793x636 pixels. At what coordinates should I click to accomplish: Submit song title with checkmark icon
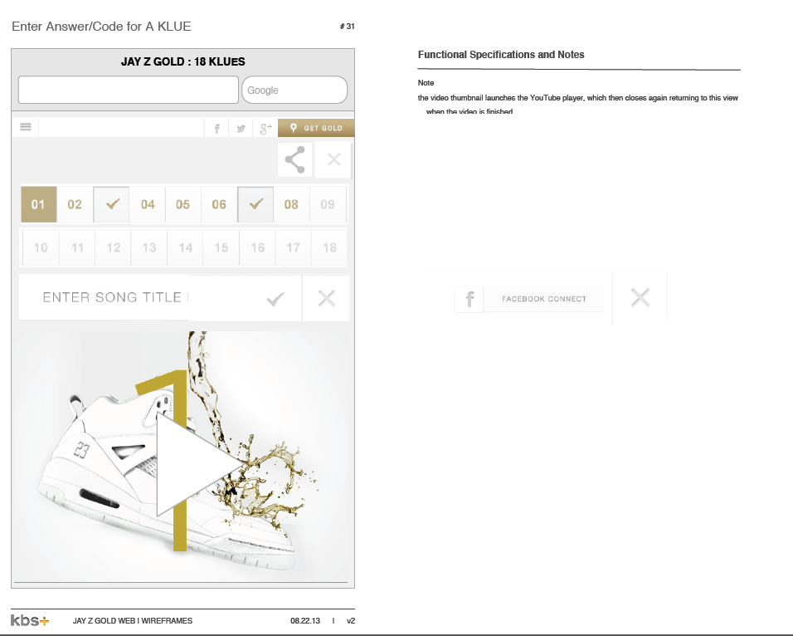(275, 299)
